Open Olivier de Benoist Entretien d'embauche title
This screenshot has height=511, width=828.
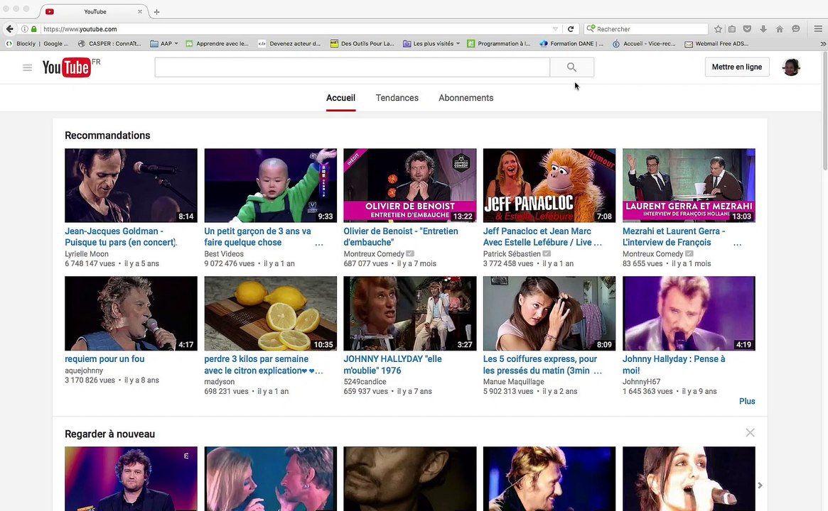point(401,237)
